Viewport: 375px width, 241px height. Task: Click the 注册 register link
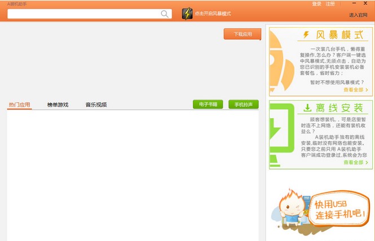[330, 4]
